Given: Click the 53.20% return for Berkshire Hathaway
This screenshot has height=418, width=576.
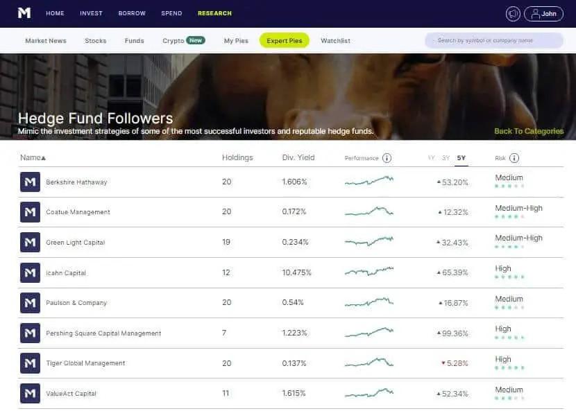Looking at the screenshot, I should coord(452,182).
